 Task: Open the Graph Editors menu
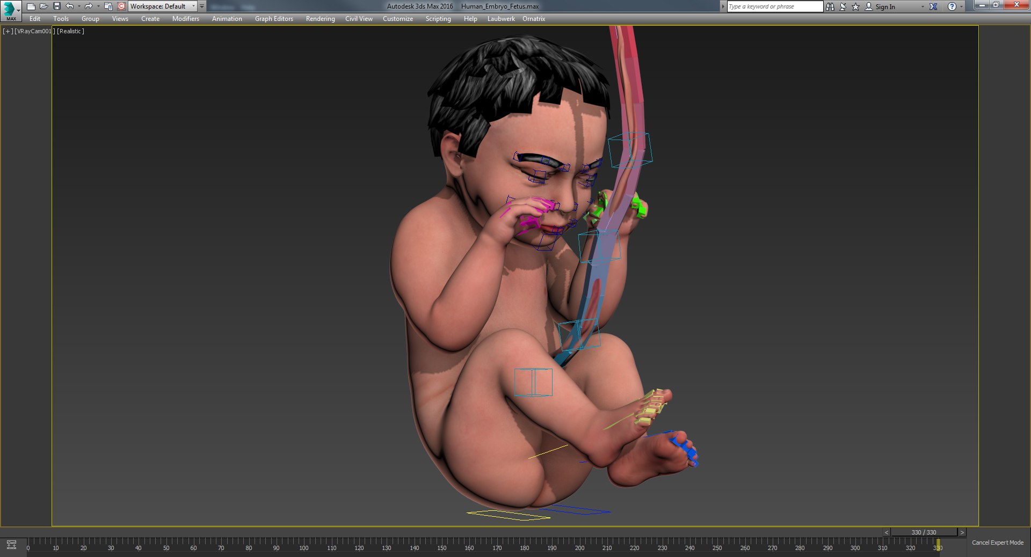(274, 19)
